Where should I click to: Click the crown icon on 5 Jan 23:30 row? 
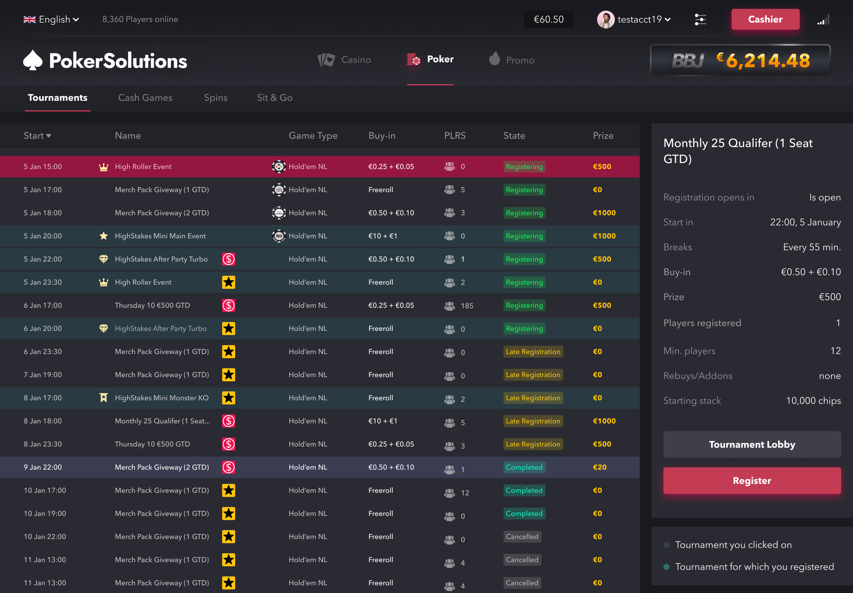(x=104, y=282)
